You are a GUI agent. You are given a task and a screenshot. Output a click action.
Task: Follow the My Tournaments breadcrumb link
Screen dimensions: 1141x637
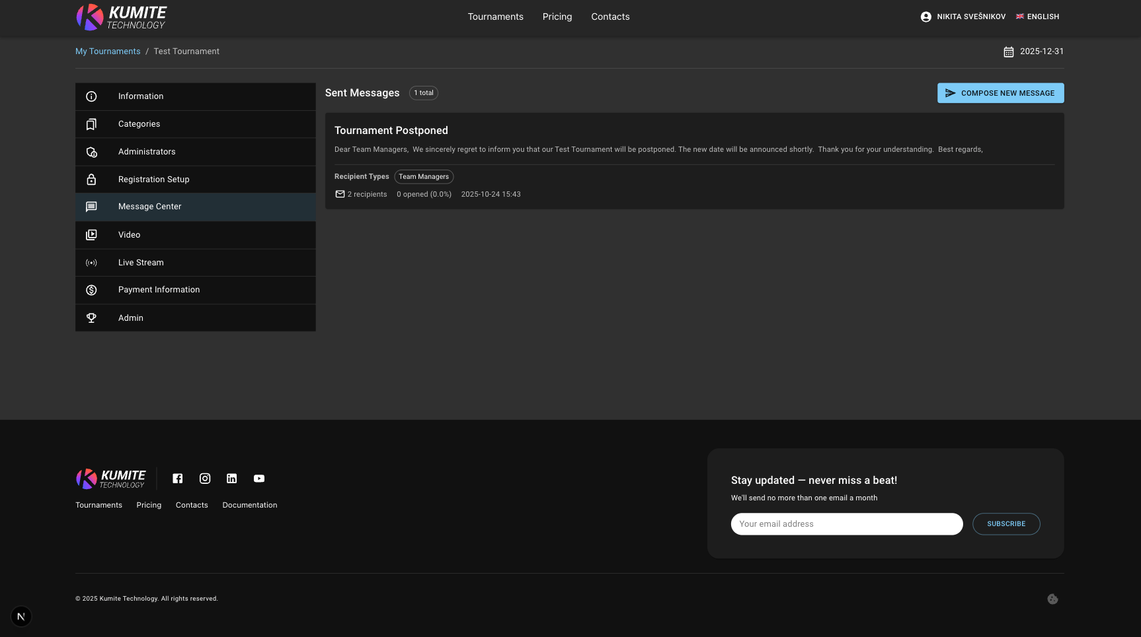(108, 51)
